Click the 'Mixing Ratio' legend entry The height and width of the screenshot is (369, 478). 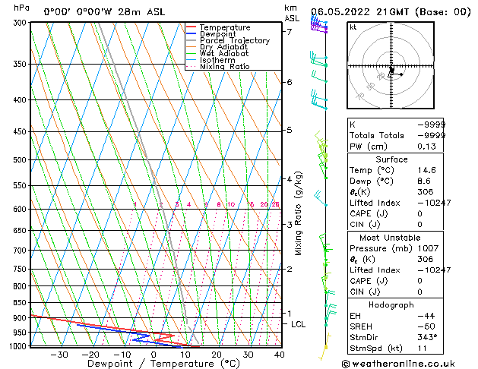pos(225,66)
